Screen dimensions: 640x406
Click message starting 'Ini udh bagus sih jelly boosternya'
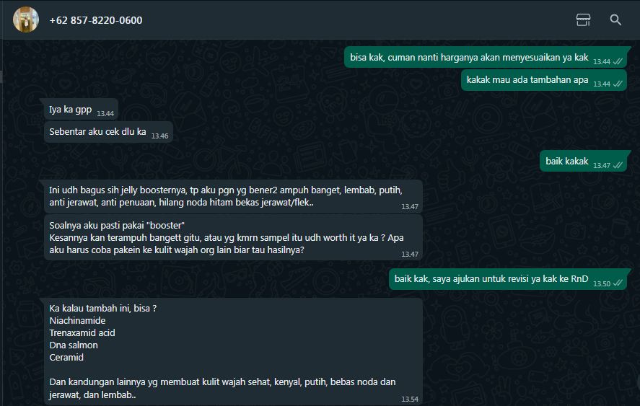233,197
